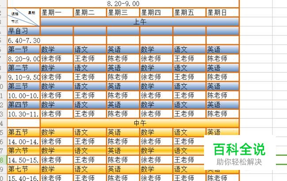Screen dimensions: 287x181
Task: Select the 第三节 row label cell
Action: pos(23,86)
